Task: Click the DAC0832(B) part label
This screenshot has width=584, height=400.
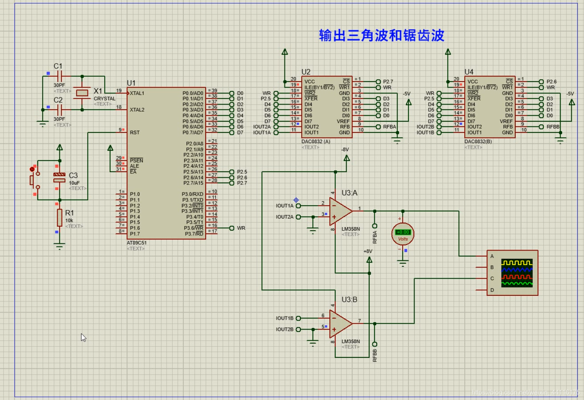Action: [478, 142]
